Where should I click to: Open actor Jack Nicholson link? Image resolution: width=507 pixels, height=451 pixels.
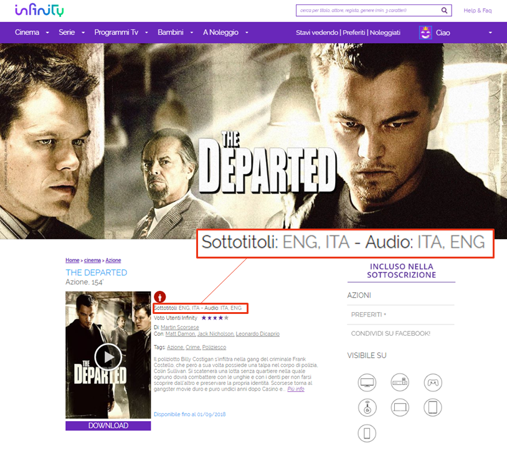(216, 334)
